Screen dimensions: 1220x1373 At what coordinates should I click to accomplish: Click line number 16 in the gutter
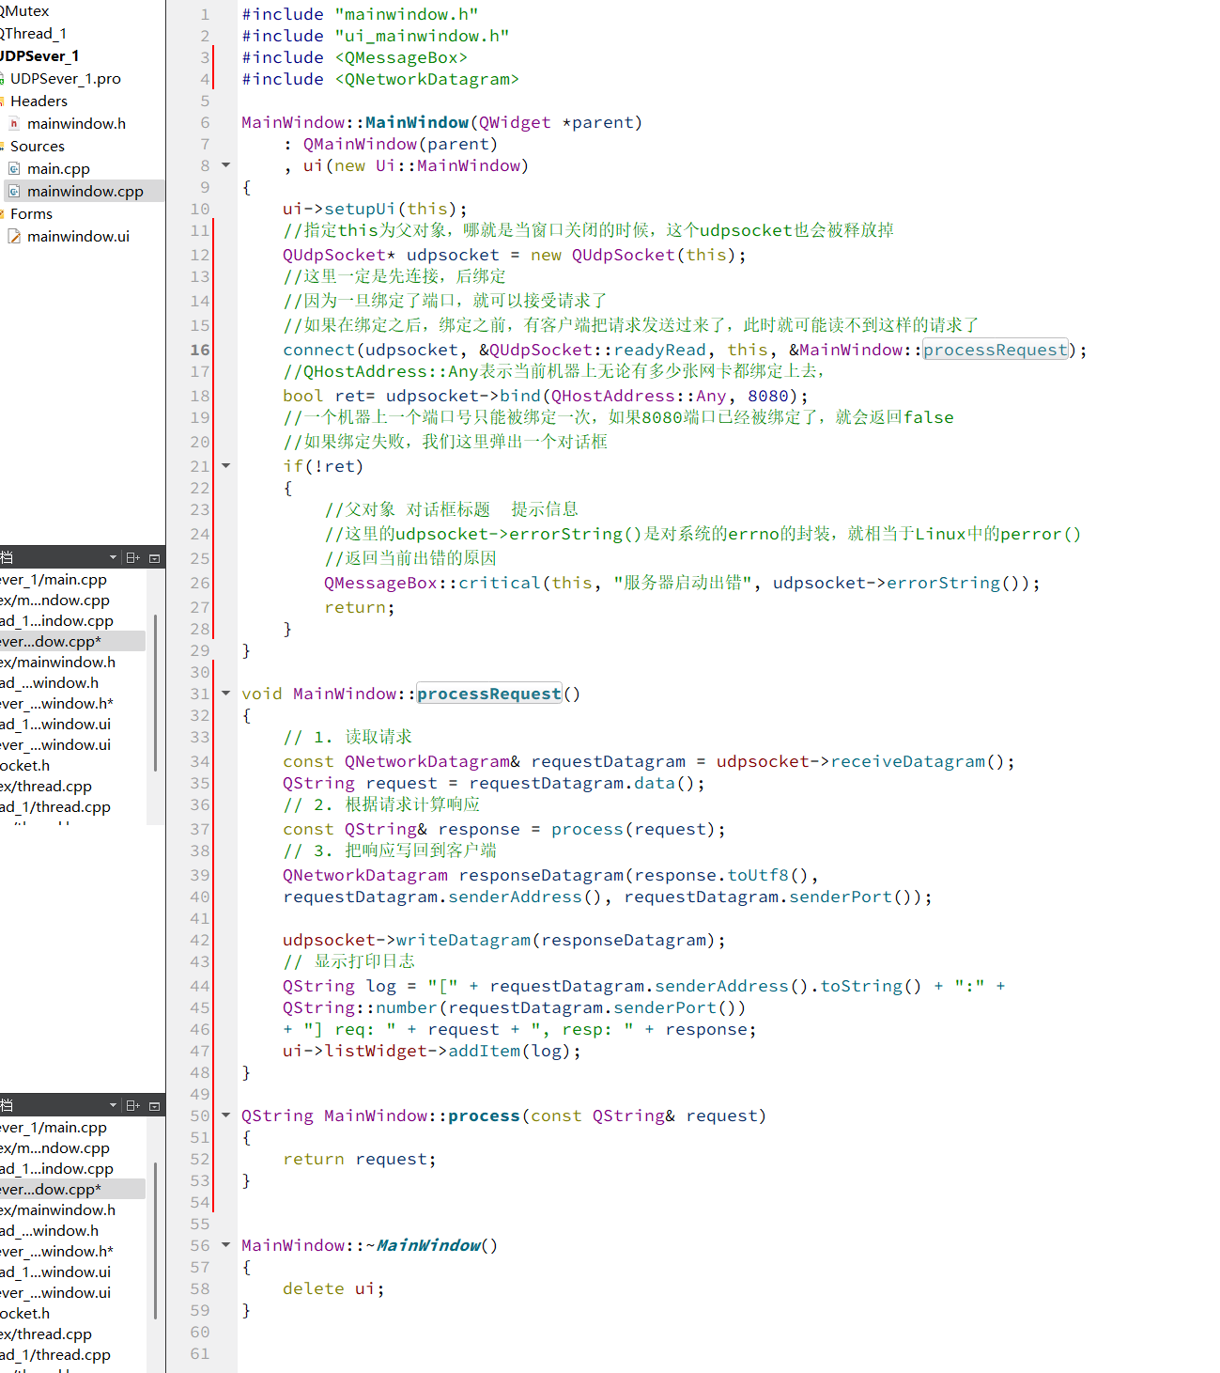[200, 350]
